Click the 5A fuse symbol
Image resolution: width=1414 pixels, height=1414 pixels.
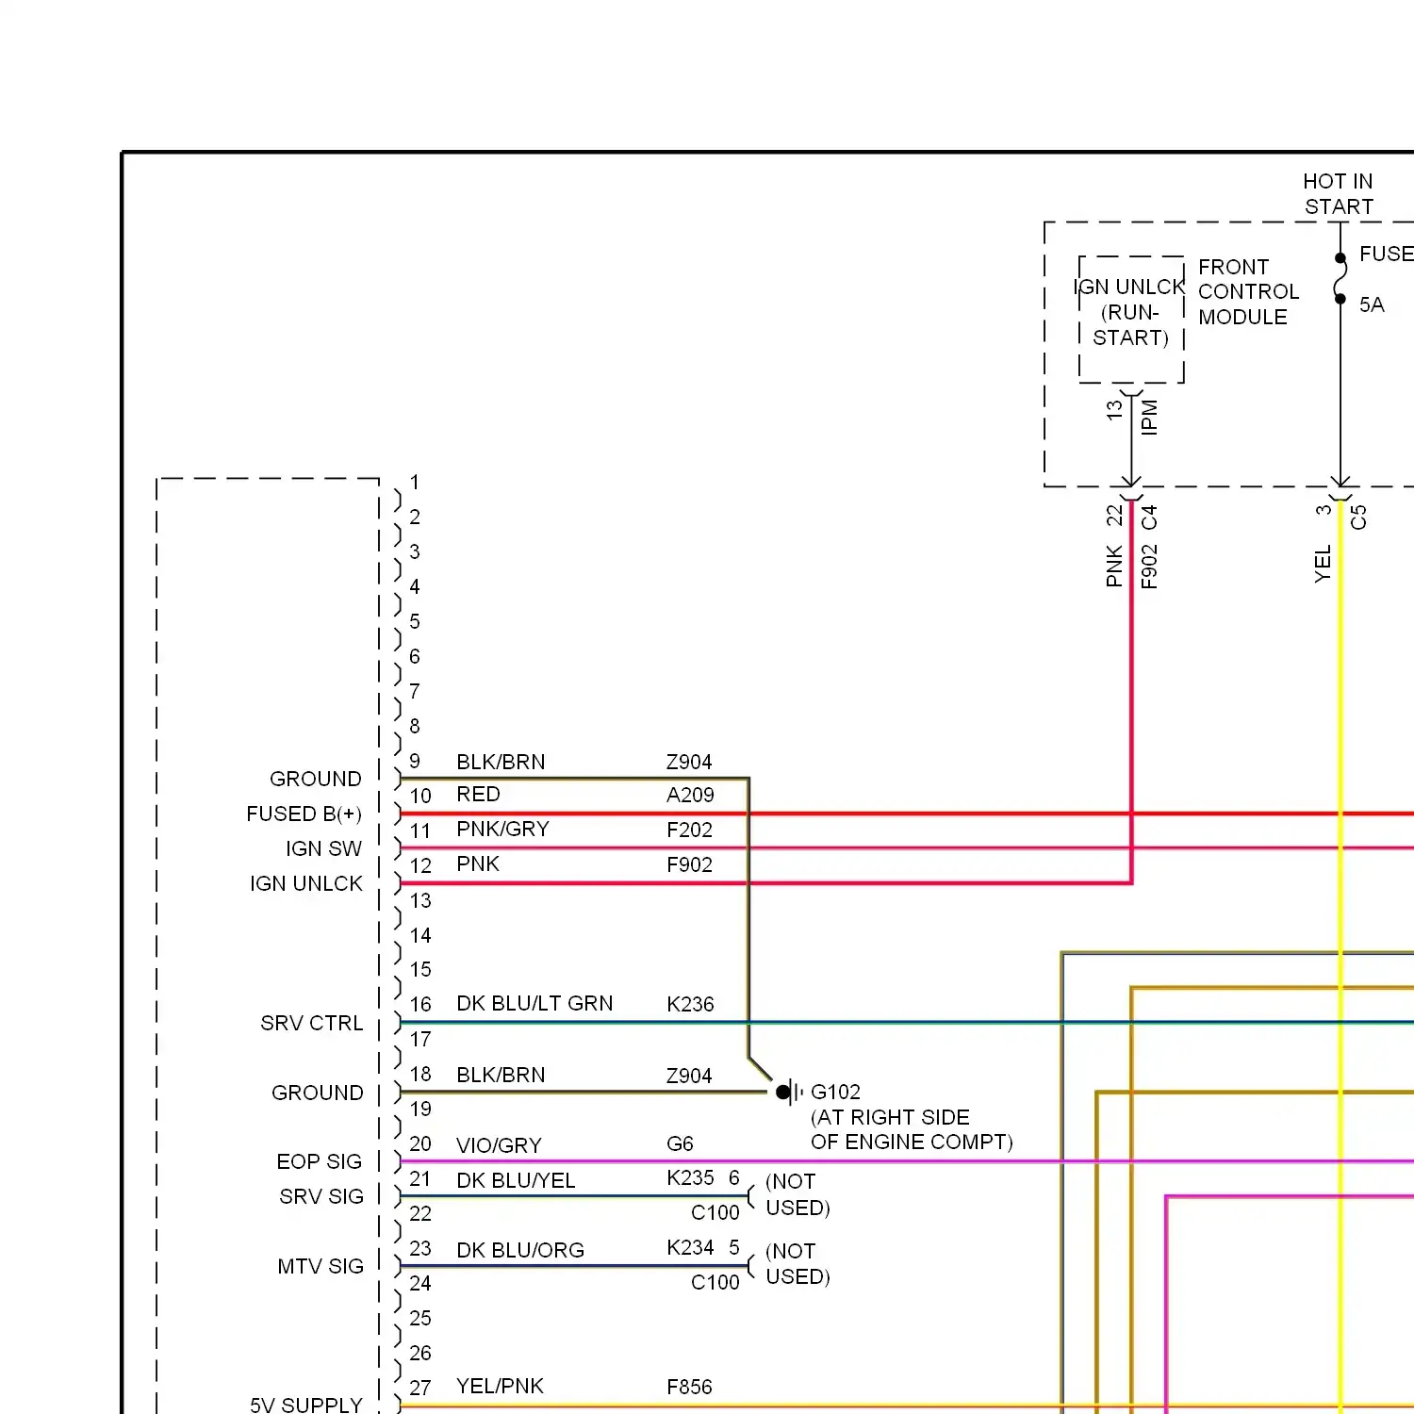coord(1340,278)
